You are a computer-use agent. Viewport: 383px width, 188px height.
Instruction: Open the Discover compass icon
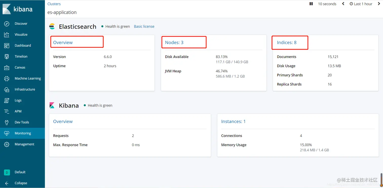click(7, 24)
